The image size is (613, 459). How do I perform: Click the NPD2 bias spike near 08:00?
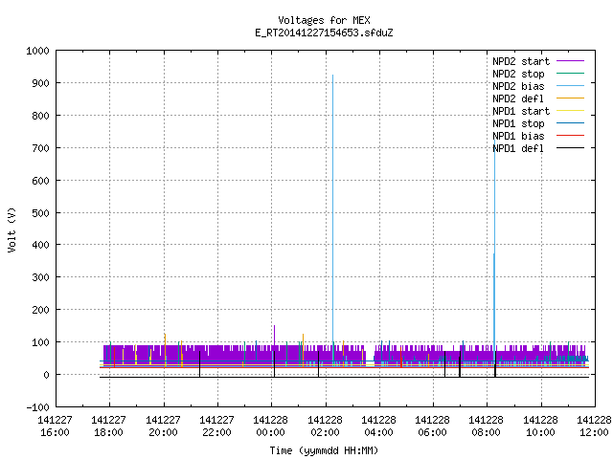pos(494,242)
